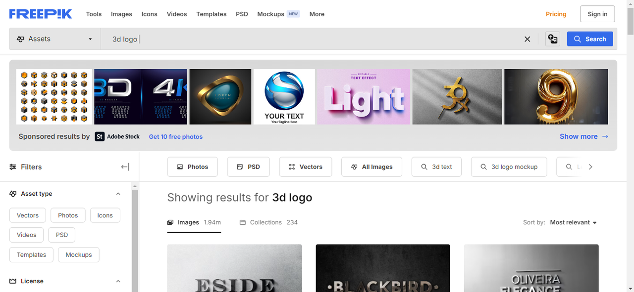Clear search text with X icon
634x292 pixels.
coord(527,39)
